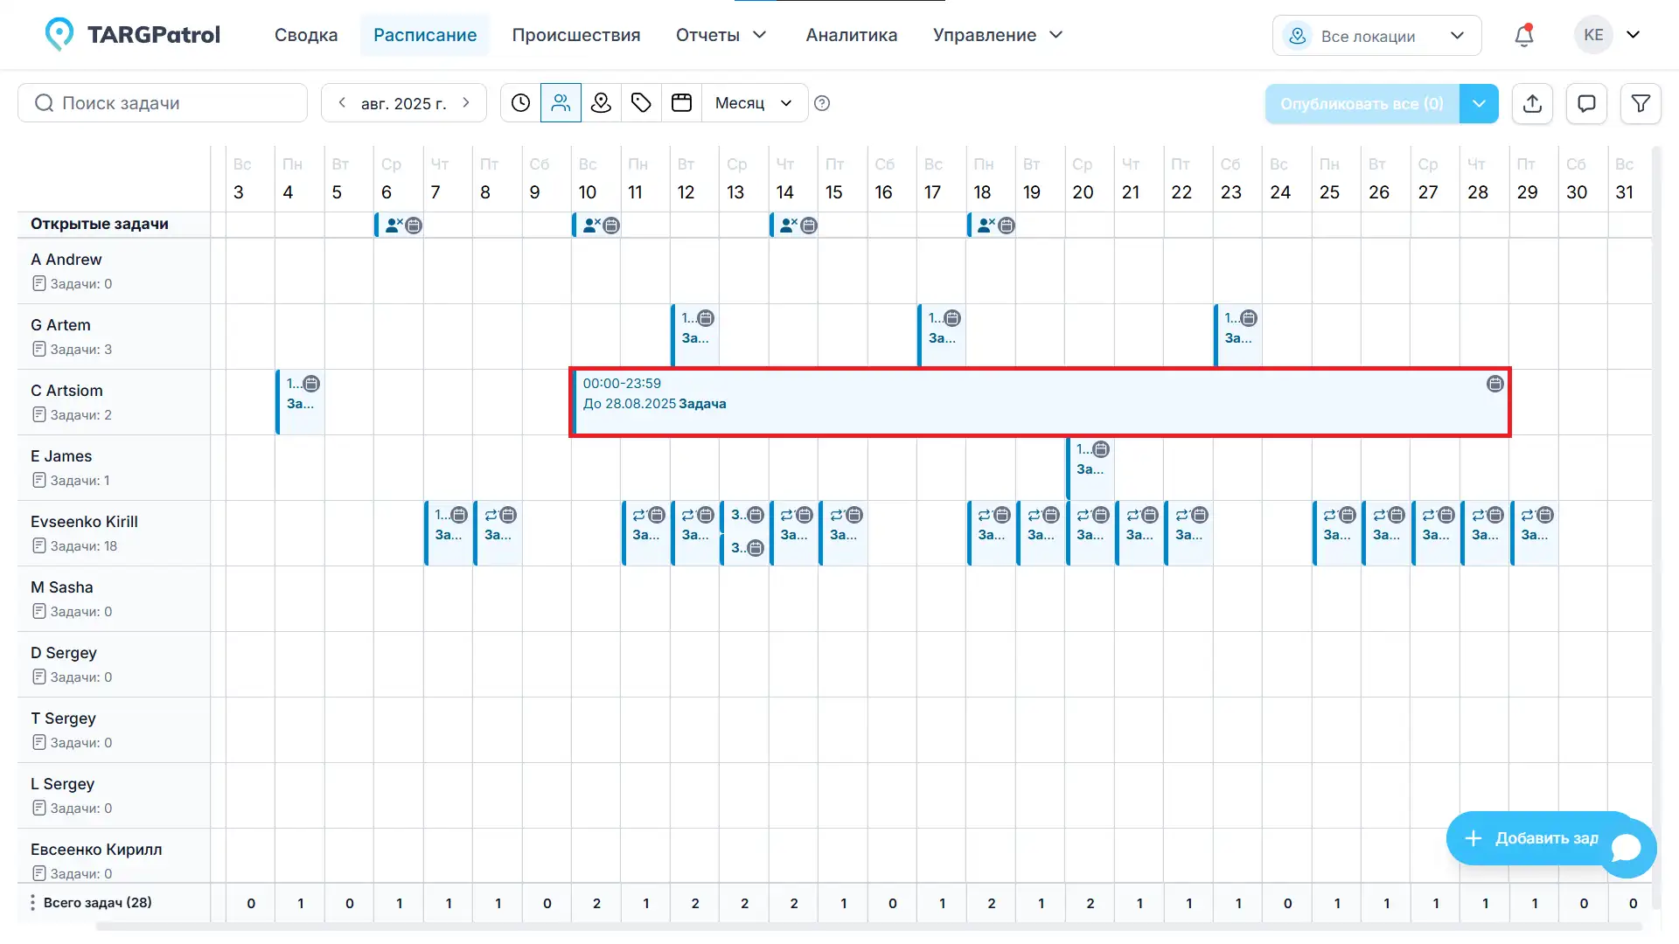Image resolution: width=1679 pixels, height=944 pixels.
Task: Click the Поиск задачи search field
Action: tap(162, 102)
